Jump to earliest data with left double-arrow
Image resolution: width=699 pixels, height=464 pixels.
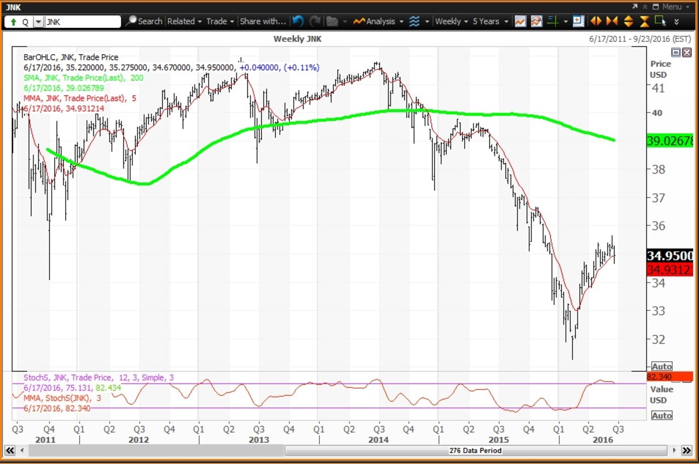click(10, 451)
